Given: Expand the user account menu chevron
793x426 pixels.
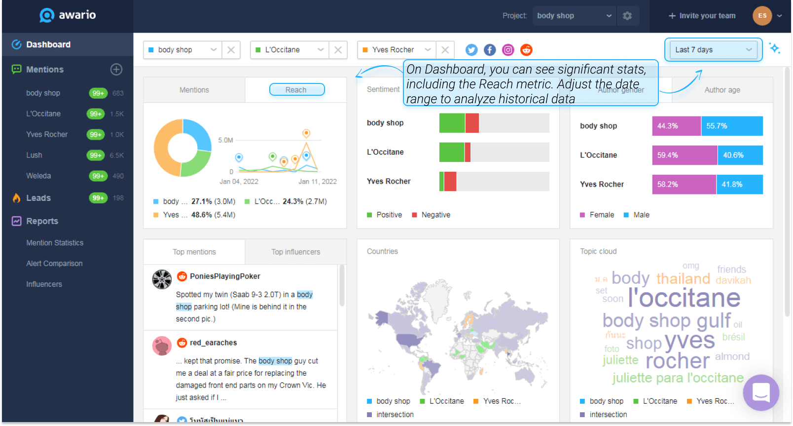Looking at the screenshot, I should (x=780, y=16).
